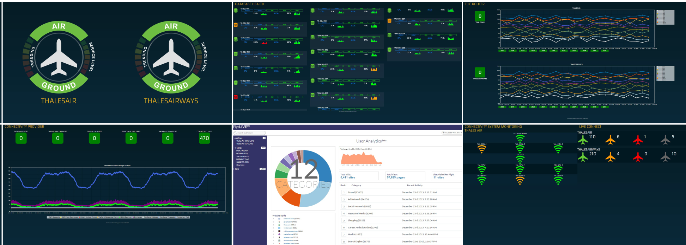Click the Connected Tails 470 tile

tap(205, 138)
